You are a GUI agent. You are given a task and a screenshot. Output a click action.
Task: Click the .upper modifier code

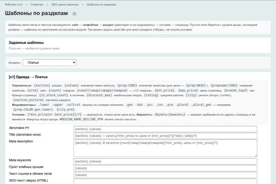click(57, 105)
